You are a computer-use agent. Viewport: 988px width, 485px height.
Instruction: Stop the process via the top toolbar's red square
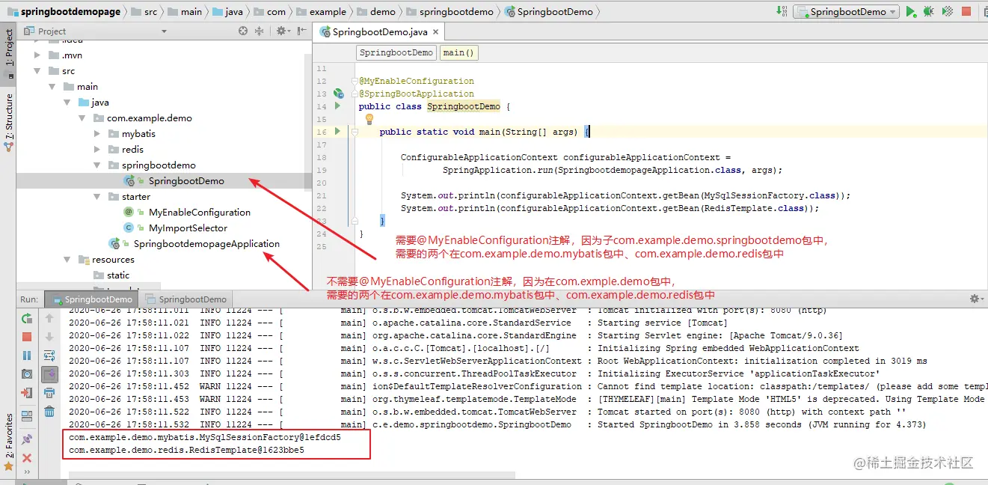pyautogui.click(x=966, y=11)
